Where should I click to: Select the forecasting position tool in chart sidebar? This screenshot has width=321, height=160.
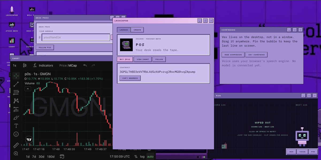[x=16, y=109]
